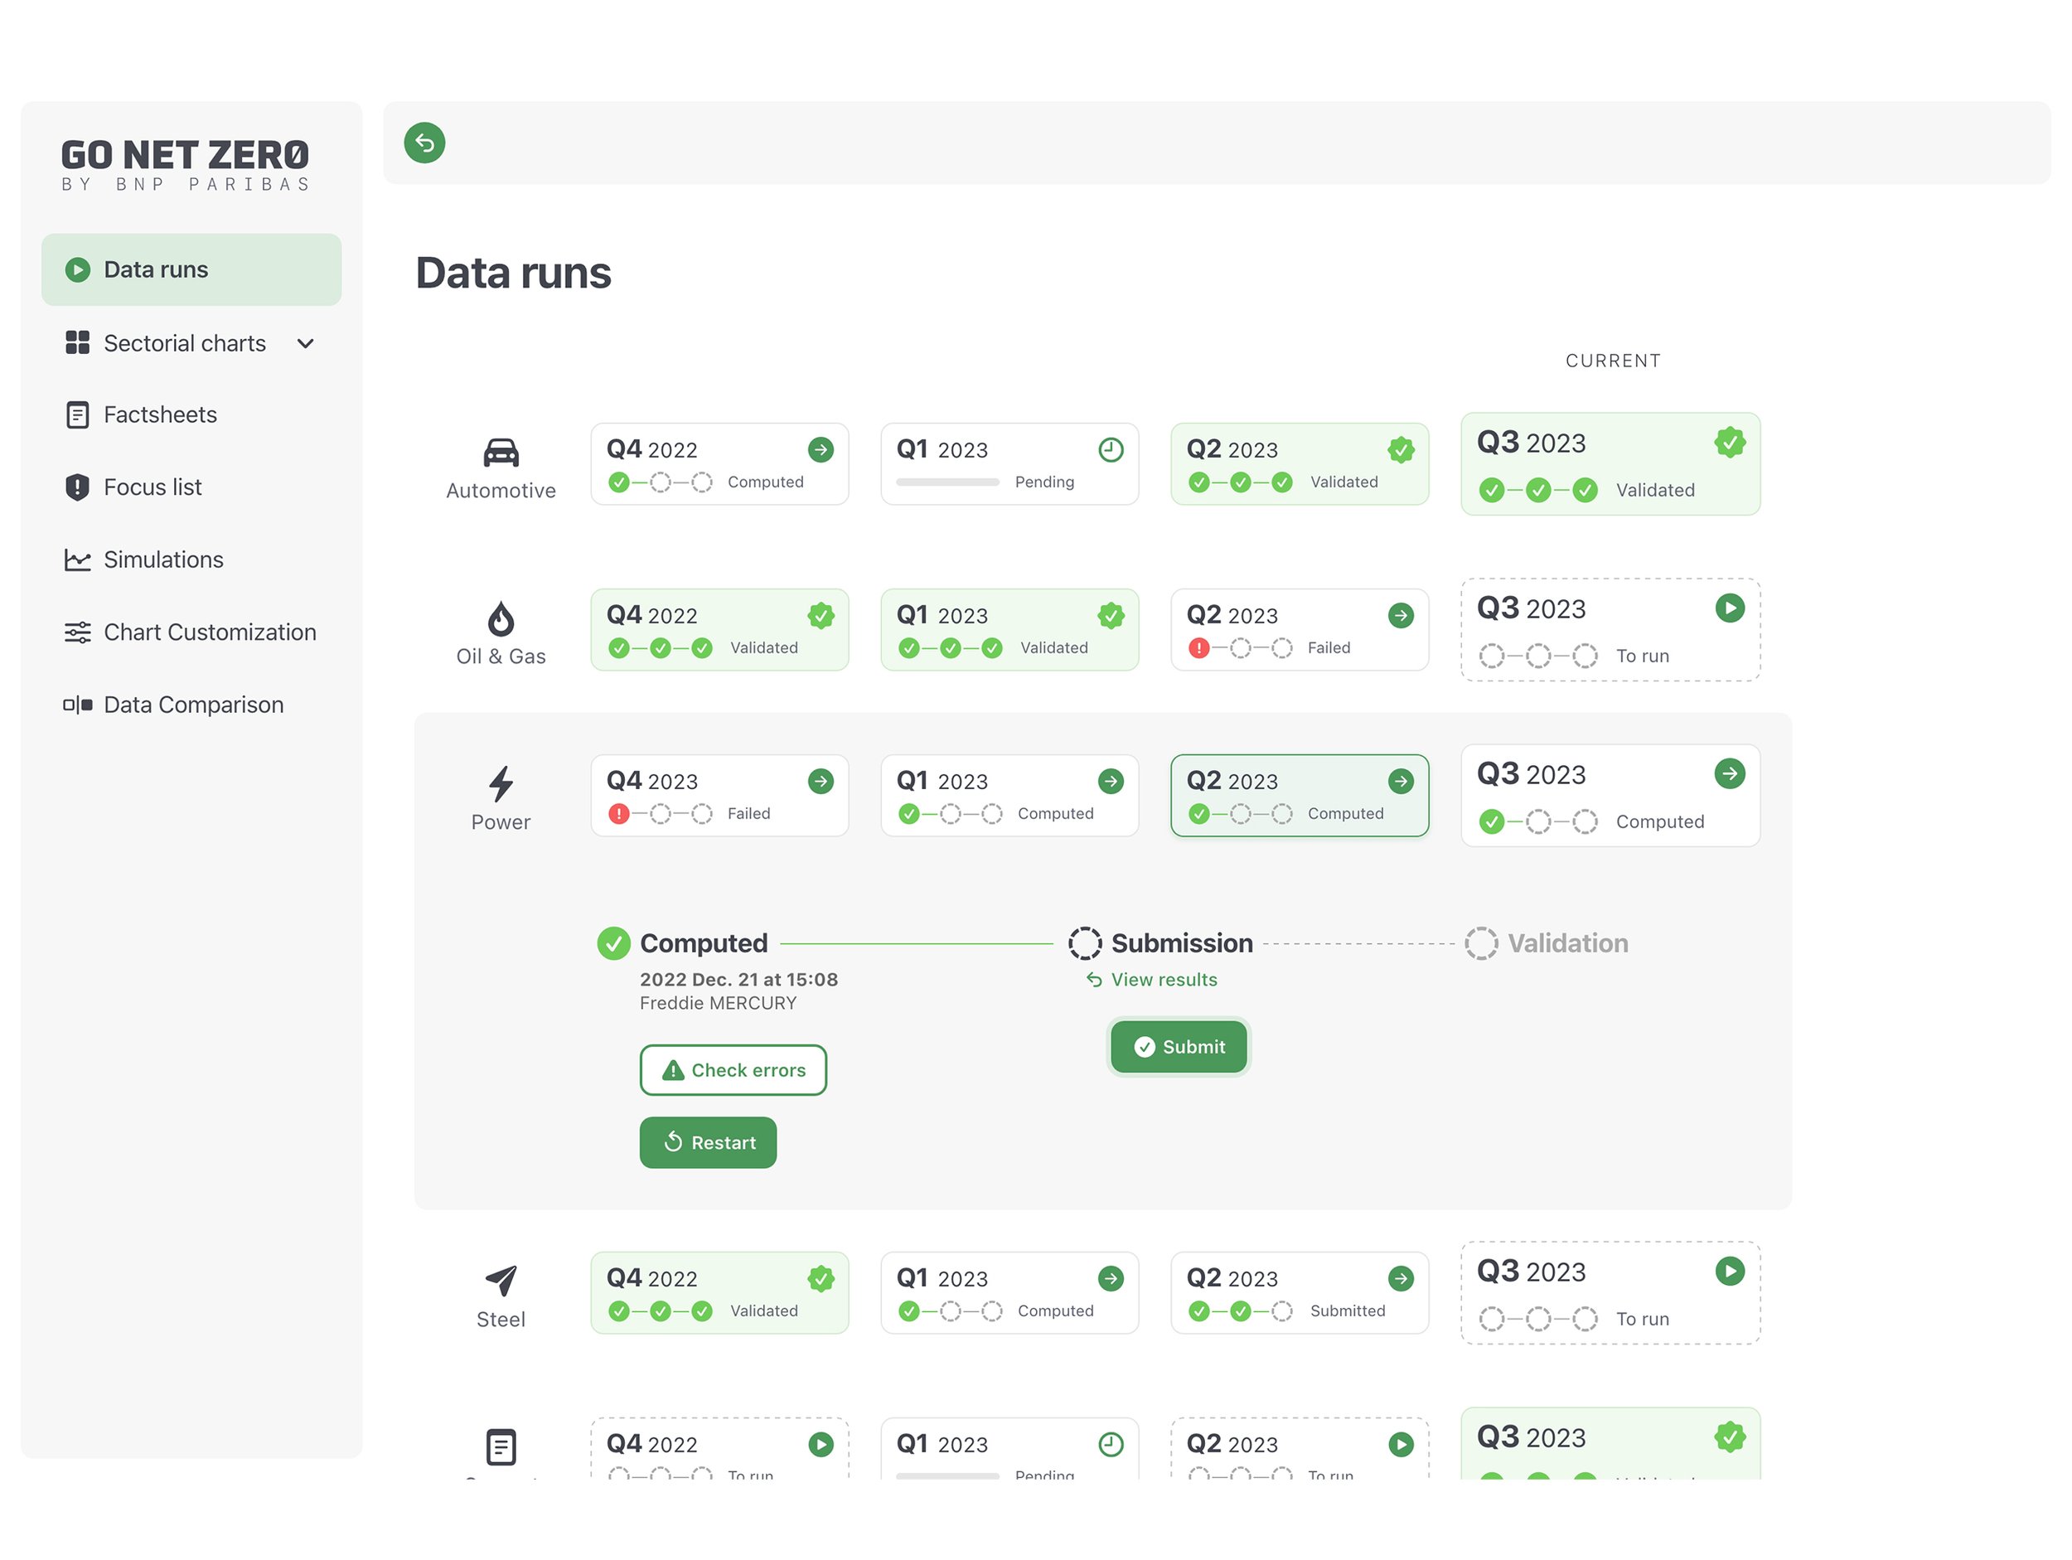Click 'Freddie MERCURY' text

click(719, 1004)
